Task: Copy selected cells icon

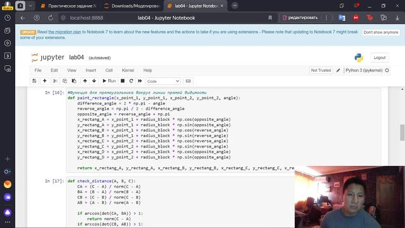Action: (65, 81)
